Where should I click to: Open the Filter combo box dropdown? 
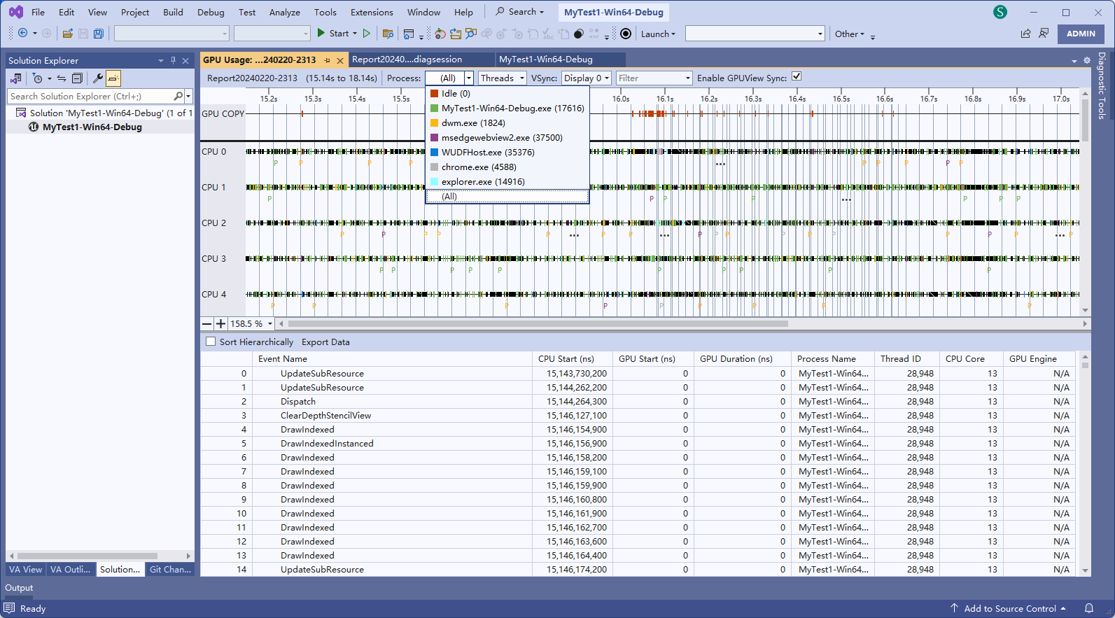[x=688, y=78]
